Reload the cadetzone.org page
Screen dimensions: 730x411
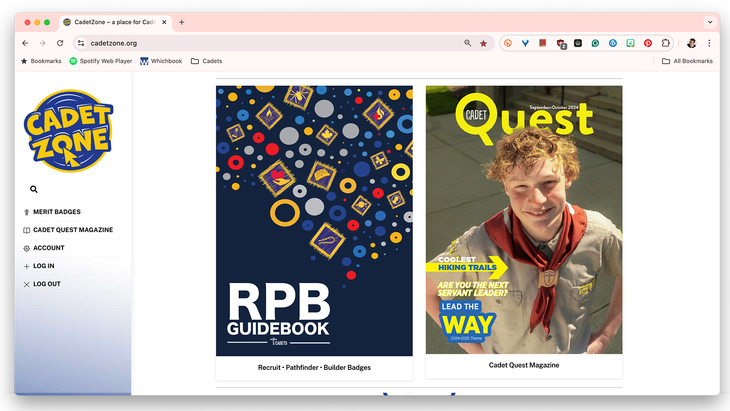(60, 43)
